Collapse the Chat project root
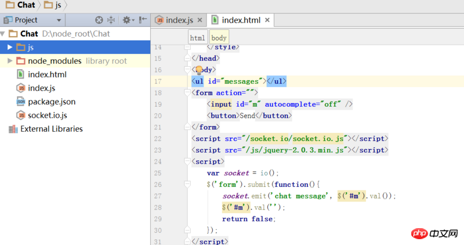464x245 pixels. click(x=3, y=34)
